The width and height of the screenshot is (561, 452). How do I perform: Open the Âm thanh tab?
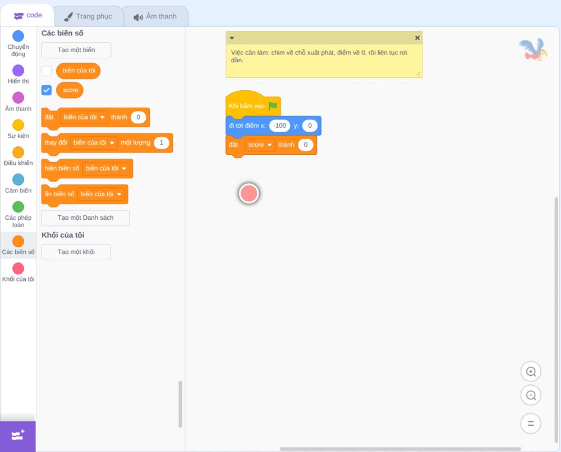click(x=155, y=16)
